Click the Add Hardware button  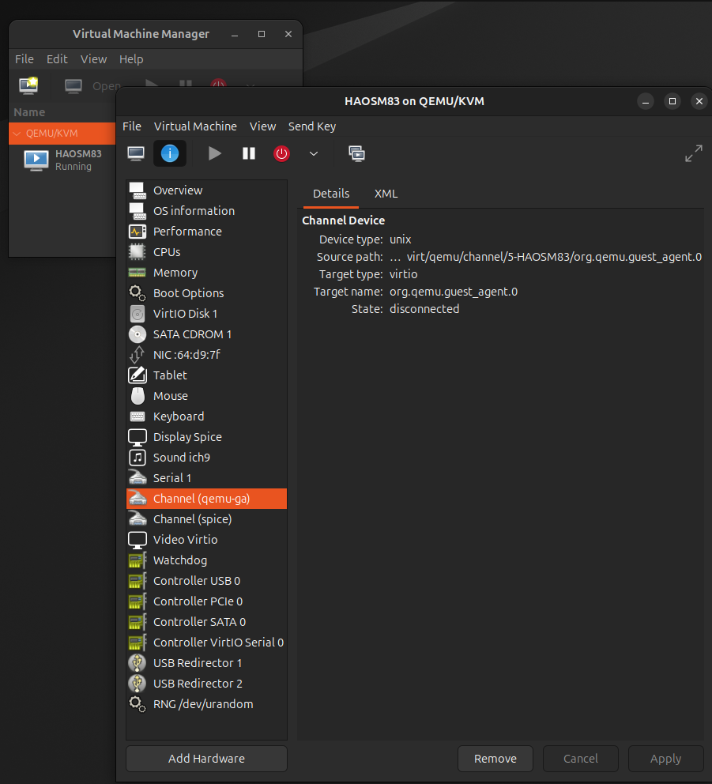(x=206, y=759)
